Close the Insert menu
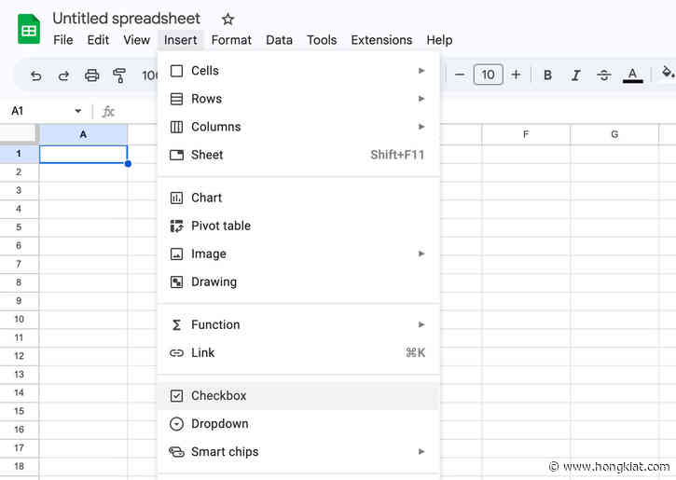Screen dimensions: 676x480 tap(180, 40)
